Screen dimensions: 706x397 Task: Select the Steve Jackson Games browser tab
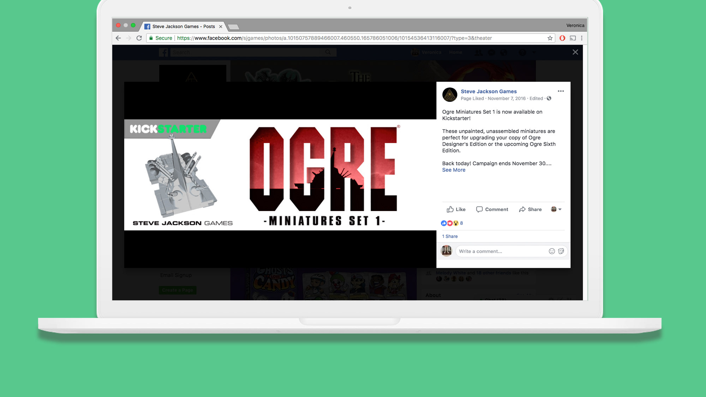click(x=184, y=26)
